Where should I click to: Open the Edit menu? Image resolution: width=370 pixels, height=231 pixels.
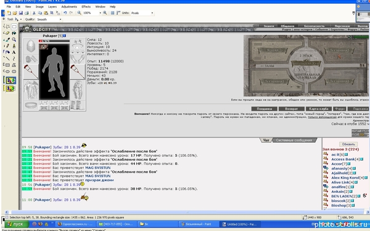tap(18, 7)
